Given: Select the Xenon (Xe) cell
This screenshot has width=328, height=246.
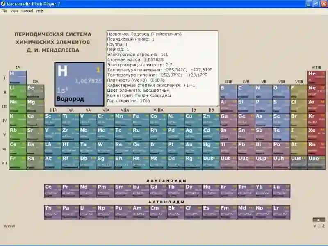Looking at the screenshot, I should tap(317, 134).
